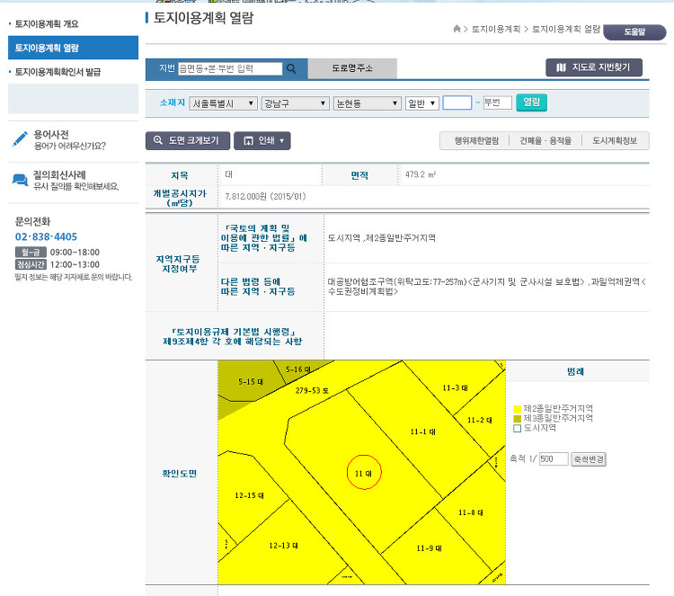The image size is (674, 596).
Task: Click the magnifier search icon beside 지번 field
Action: [x=291, y=68]
